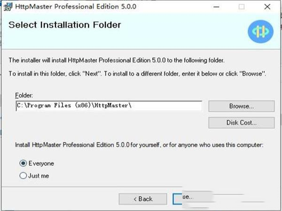Viewport: 282px width, 211px height.
Task: Open the Browse folder dialog
Action: pos(241,106)
